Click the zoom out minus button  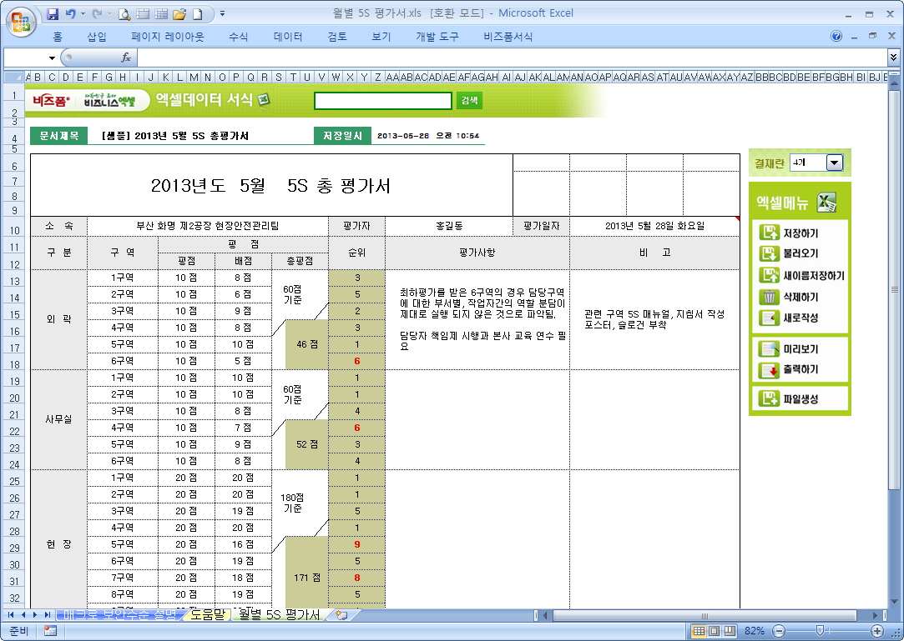778,631
